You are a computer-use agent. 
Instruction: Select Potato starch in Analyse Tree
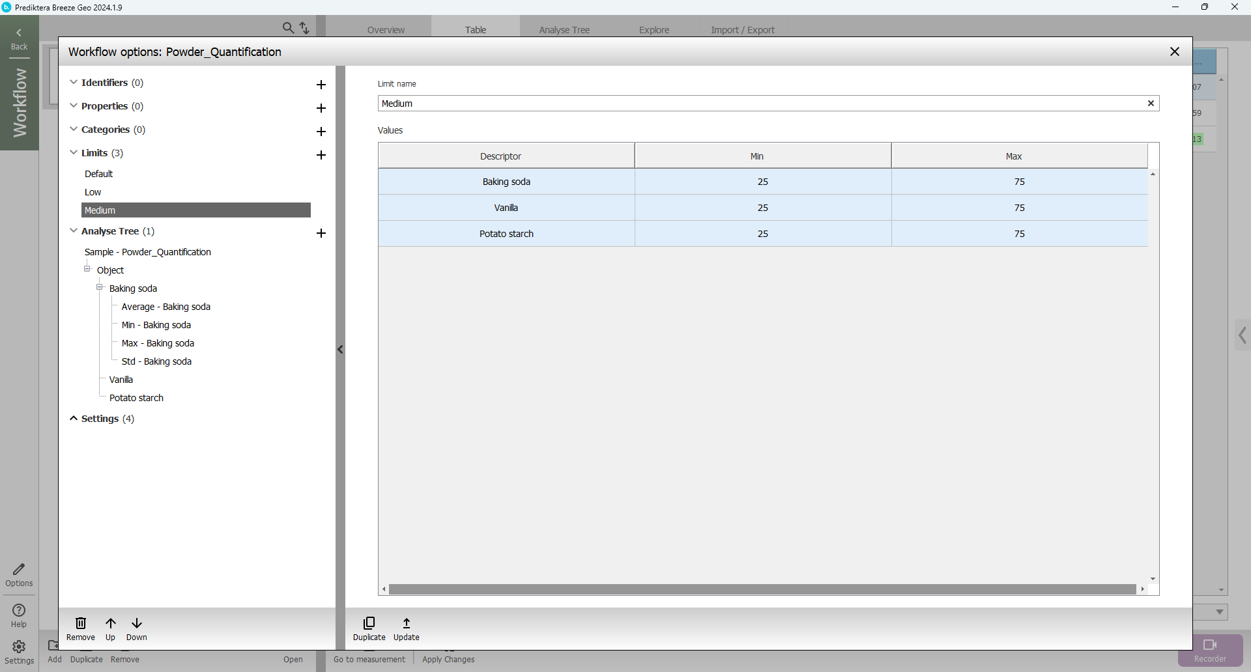(136, 398)
